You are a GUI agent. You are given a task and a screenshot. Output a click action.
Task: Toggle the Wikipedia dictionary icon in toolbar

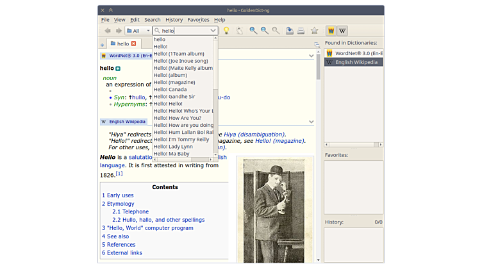coord(342,31)
